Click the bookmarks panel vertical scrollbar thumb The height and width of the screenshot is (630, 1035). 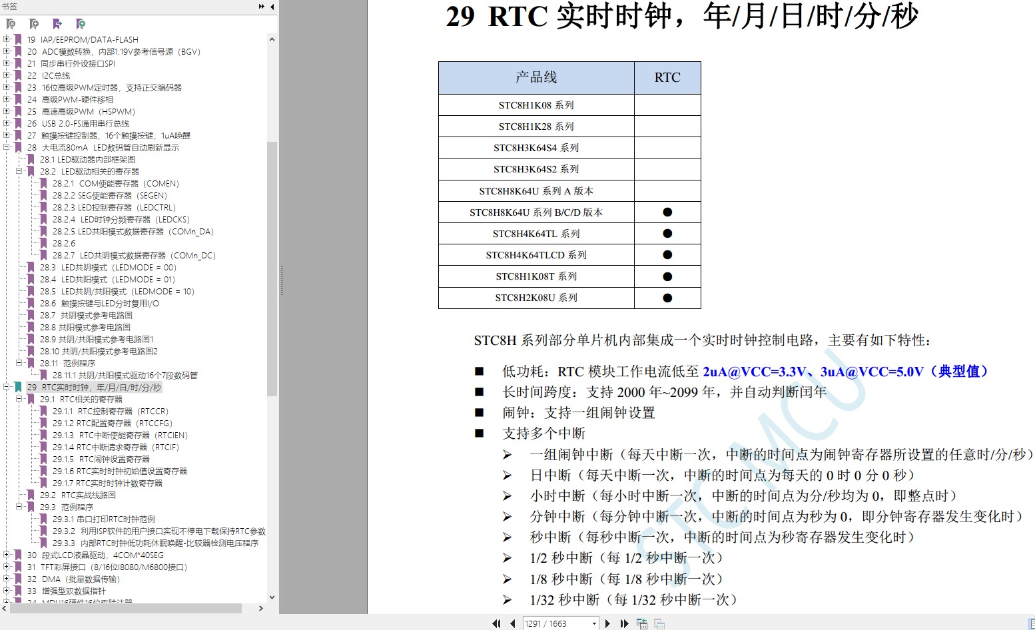tap(272, 268)
